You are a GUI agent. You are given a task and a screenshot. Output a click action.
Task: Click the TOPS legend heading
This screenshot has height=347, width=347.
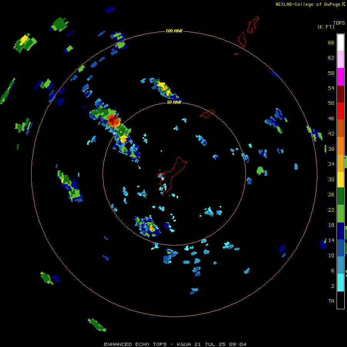339,23
